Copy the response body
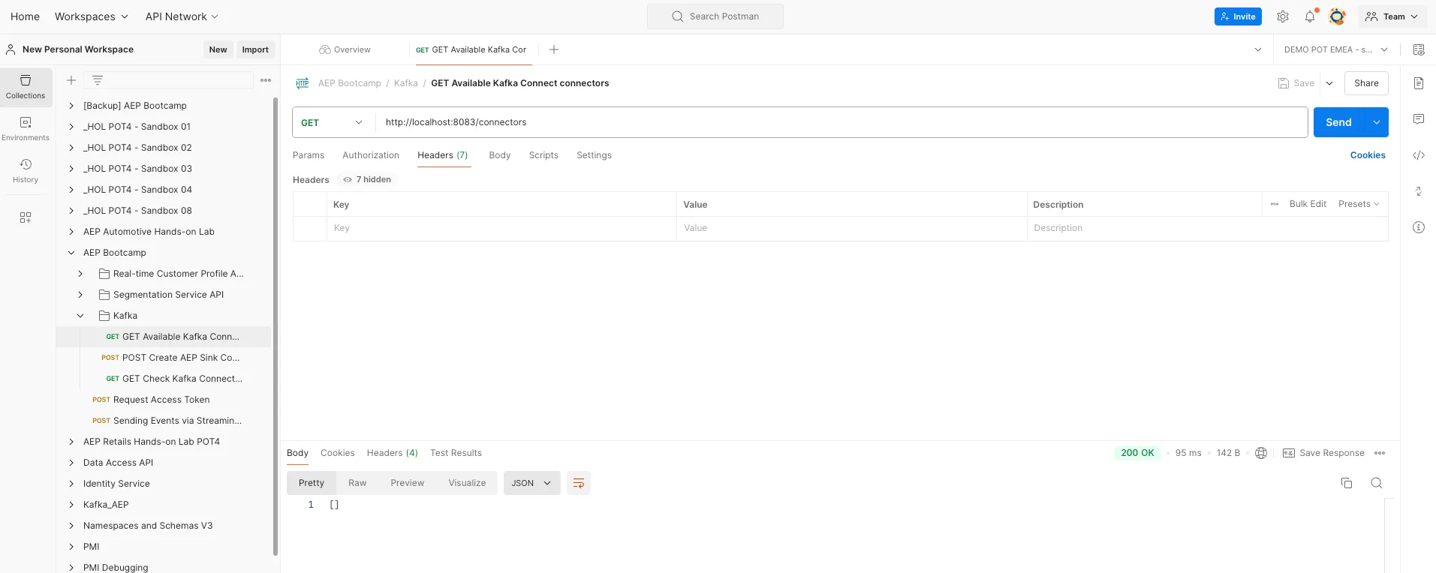 point(1347,483)
